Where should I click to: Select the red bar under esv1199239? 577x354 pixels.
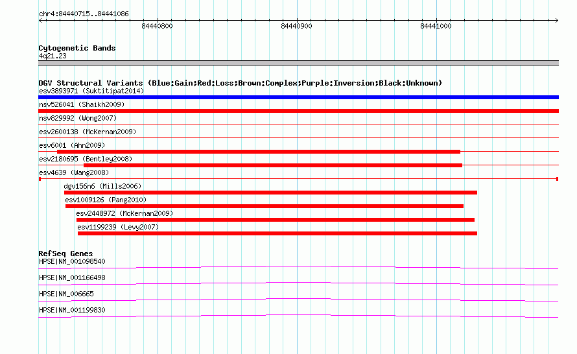pyautogui.click(x=277, y=233)
